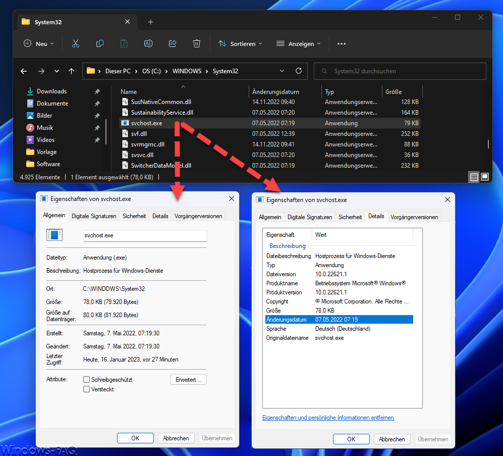Click OS (C:) in the address path
Screen dimensions: 503x456
click(x=152, y=71)
